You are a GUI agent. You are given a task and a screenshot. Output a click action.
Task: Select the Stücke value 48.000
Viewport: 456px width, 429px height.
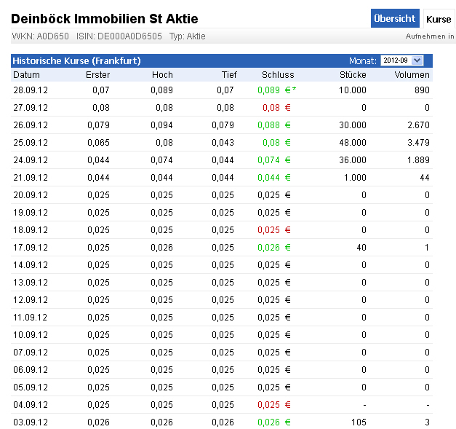353,143
